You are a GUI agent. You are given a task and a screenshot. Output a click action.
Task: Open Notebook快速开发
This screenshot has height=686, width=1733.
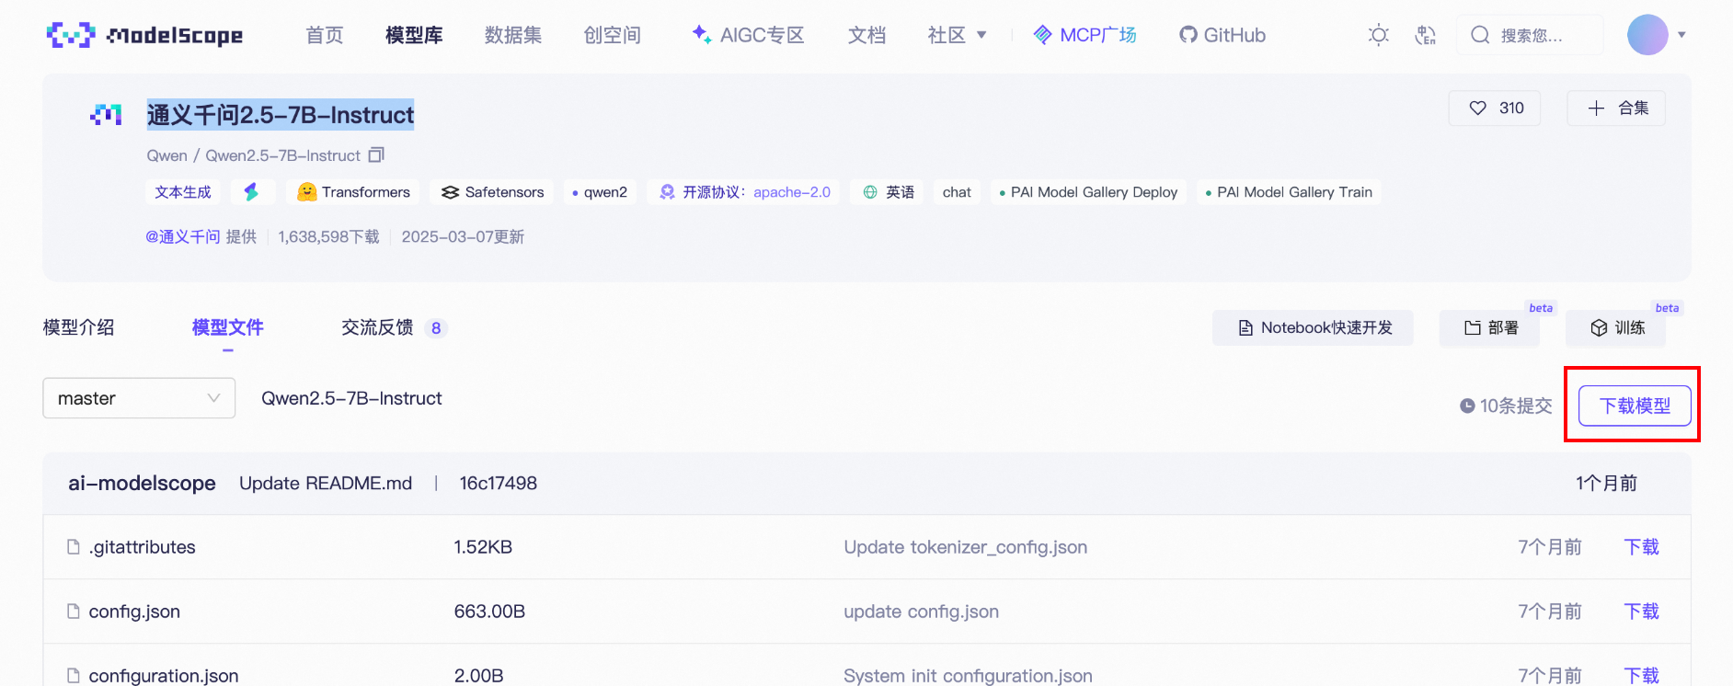(x=1313, y=327)
